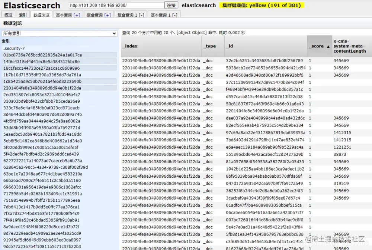
Task: Click the _score column sort arrow
Action: [328, 47]
